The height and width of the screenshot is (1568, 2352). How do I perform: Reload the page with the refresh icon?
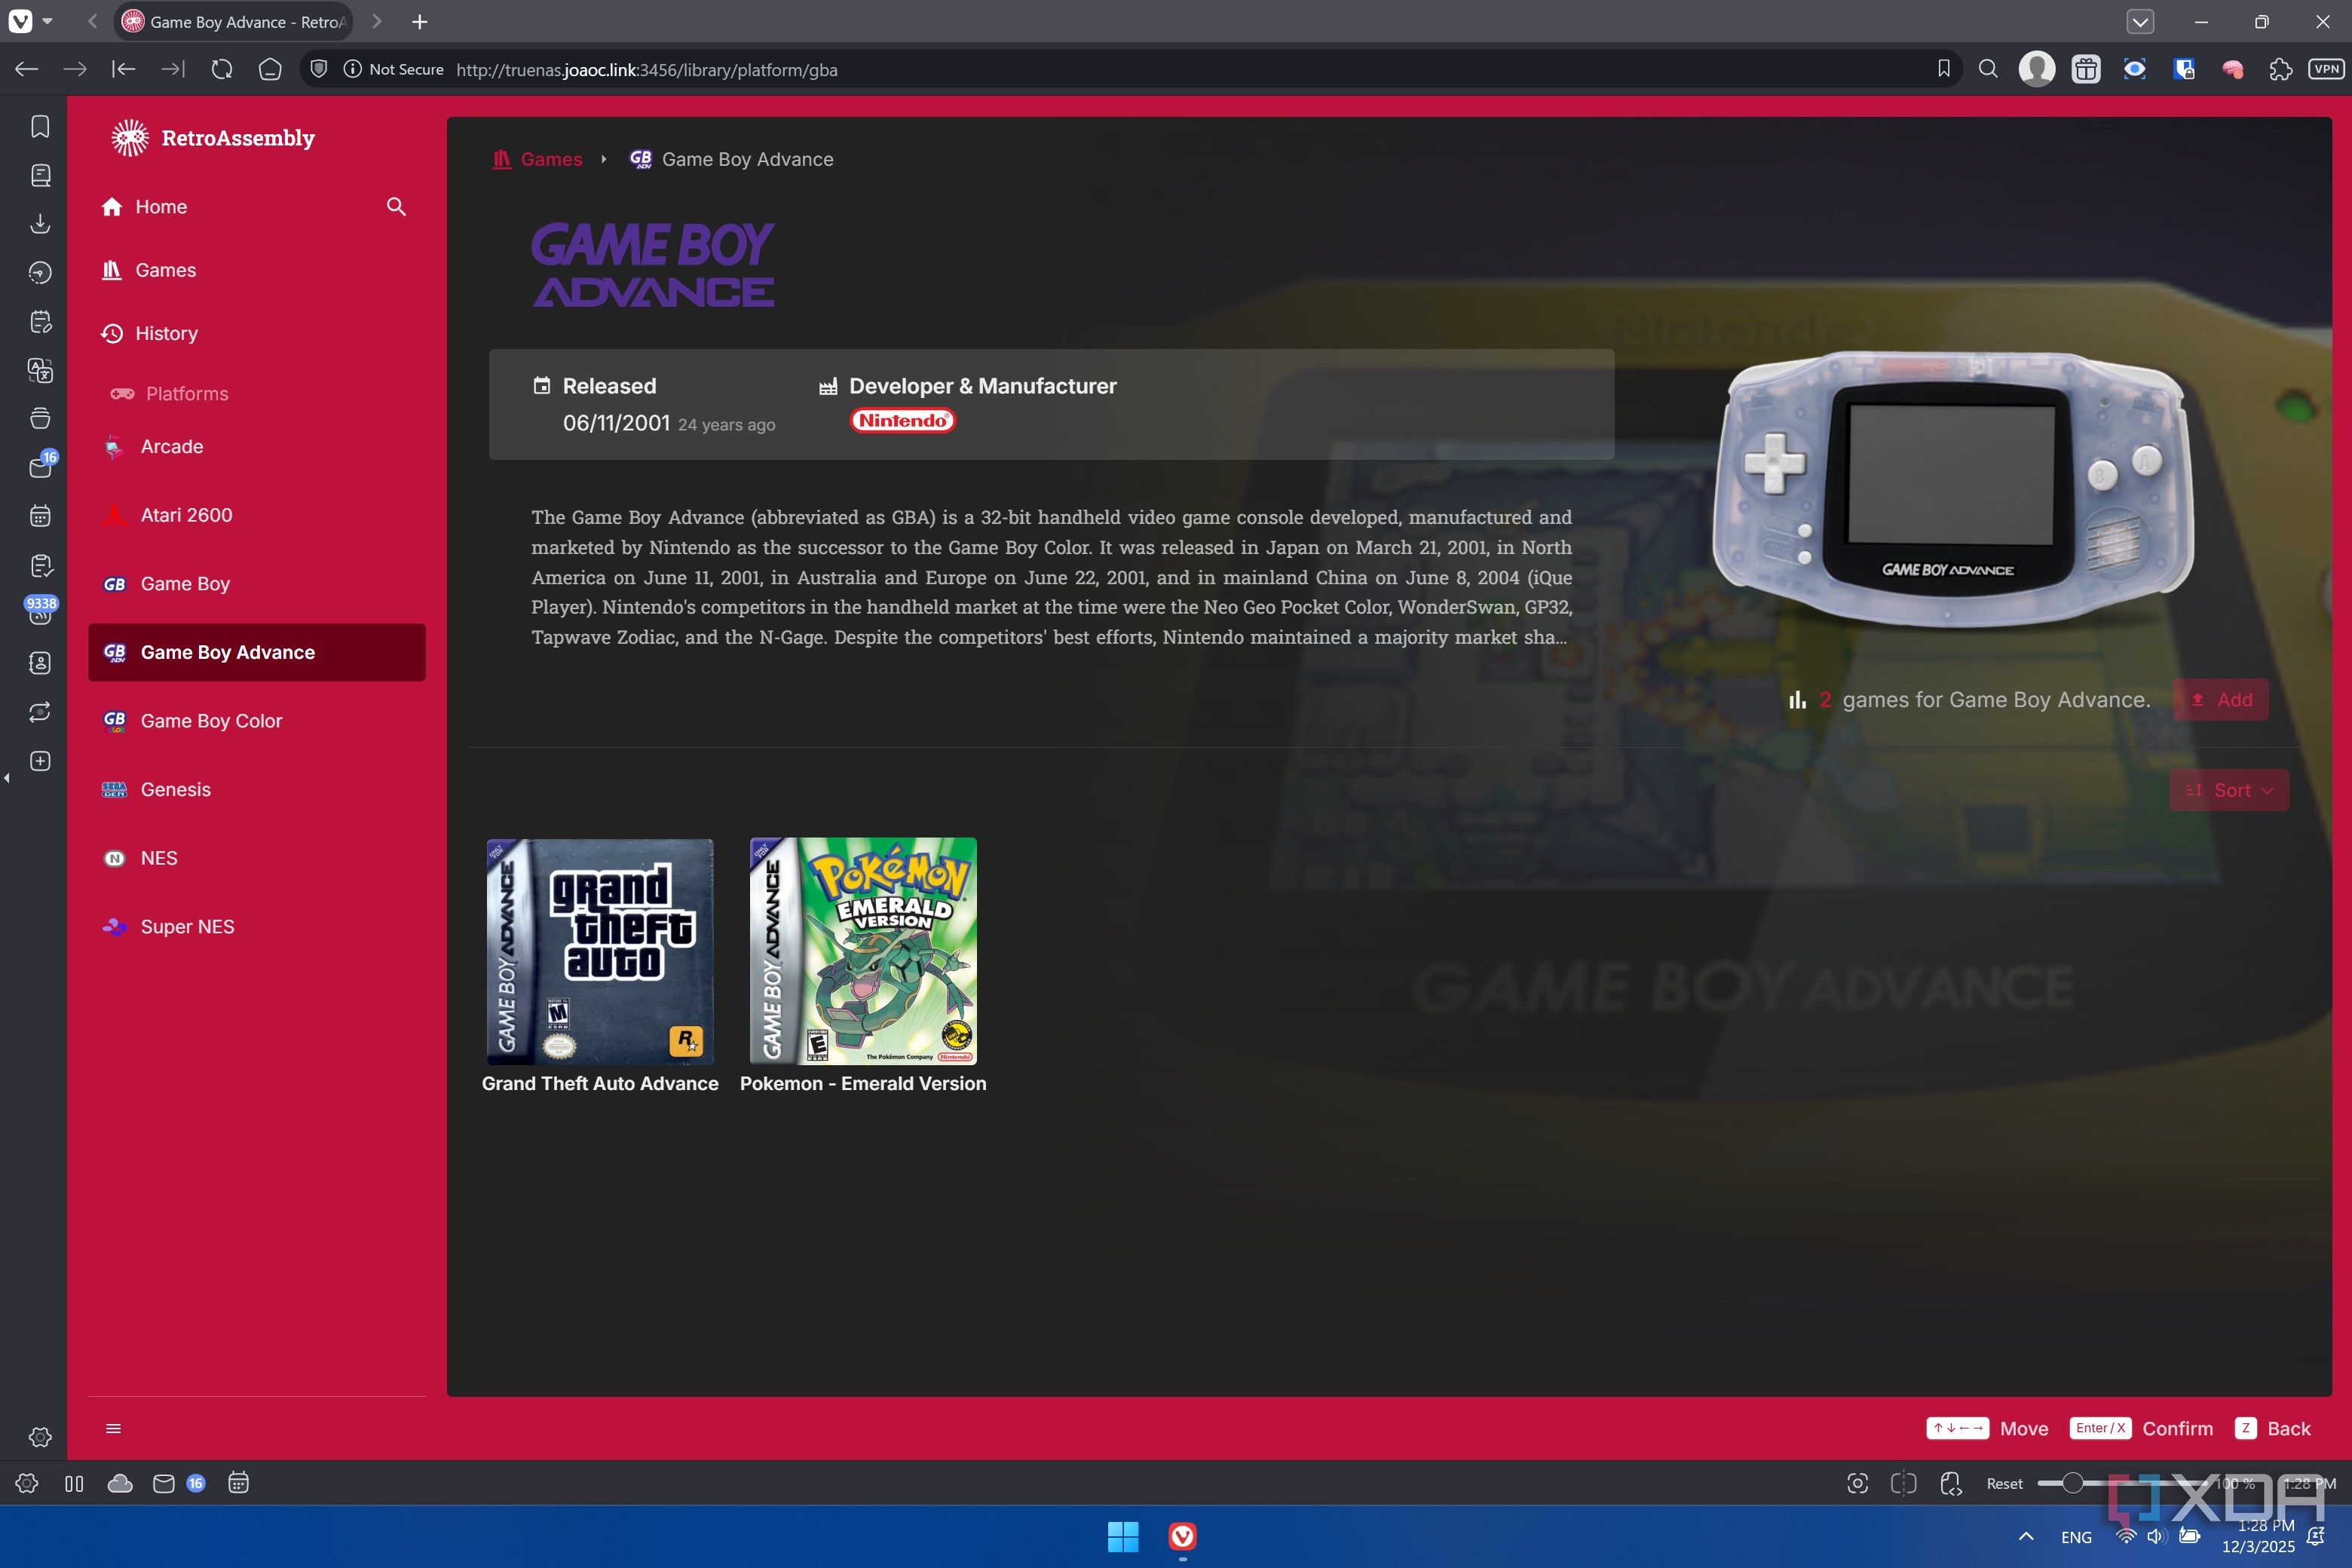coord(222,69)
